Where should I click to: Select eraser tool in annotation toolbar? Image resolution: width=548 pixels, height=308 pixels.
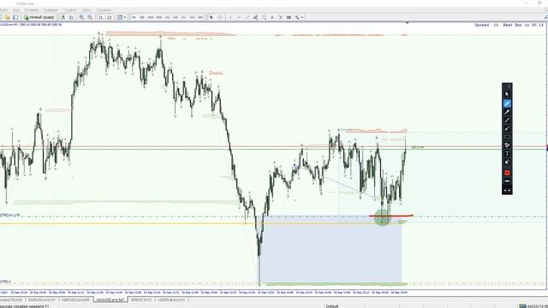point(507,162)
